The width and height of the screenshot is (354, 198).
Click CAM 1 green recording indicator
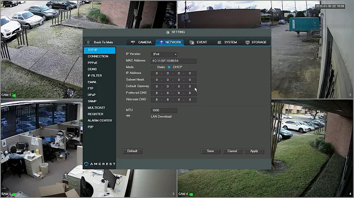point(14,95)
